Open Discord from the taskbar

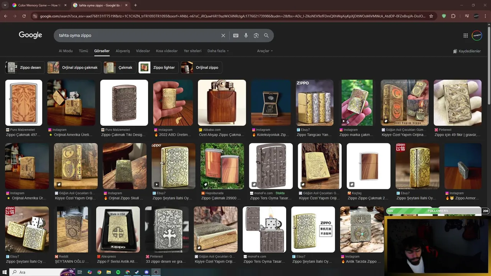(147, 272)
